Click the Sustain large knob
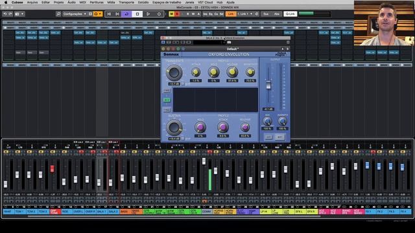Viewport: 415px width, 233px height. coord(174,128)
